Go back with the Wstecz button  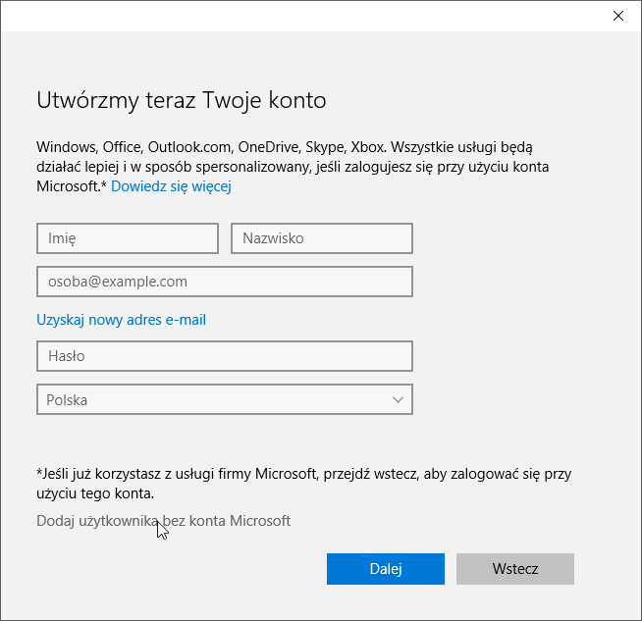point(515,569)
